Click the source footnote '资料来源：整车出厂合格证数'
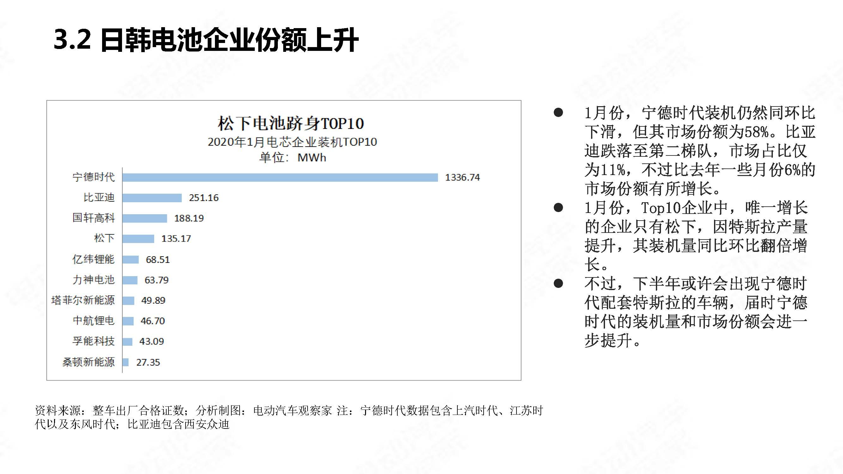The image size is (843, 474). pyautogui.click(x=289, y=417)
